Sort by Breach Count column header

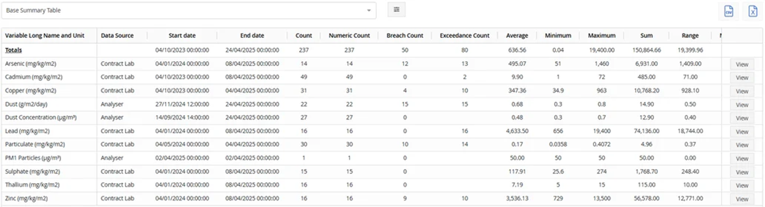click(x=405, y=36)
